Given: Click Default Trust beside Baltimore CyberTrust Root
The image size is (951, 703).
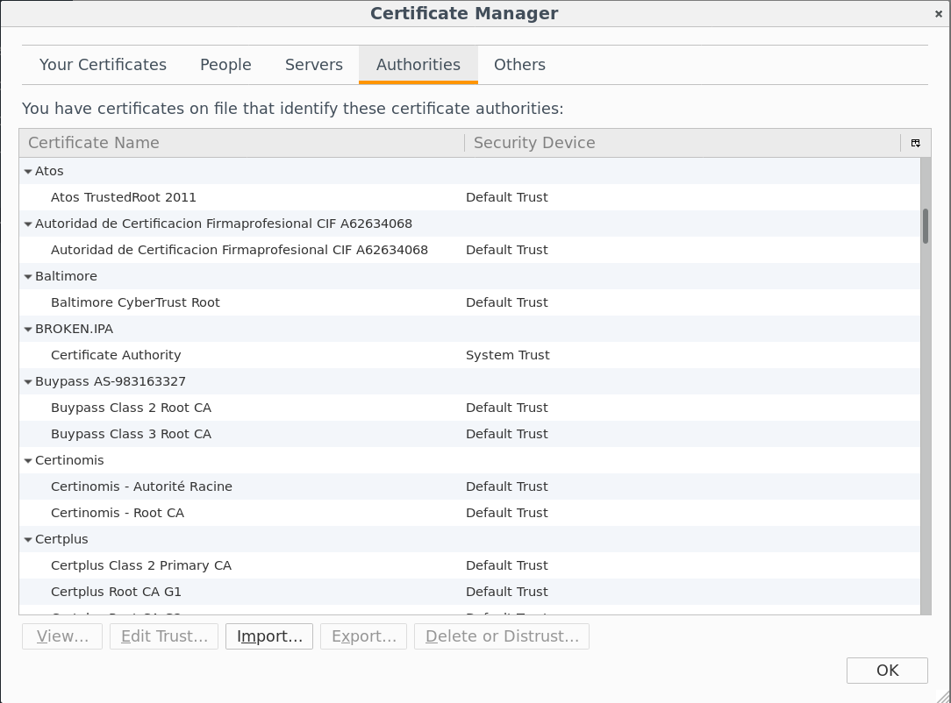Looking at the screenshot, I should point(506,302).
